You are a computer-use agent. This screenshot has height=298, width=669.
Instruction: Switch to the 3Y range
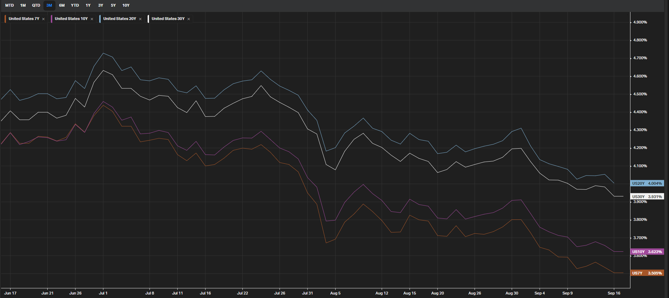click(x=101, y=5)
